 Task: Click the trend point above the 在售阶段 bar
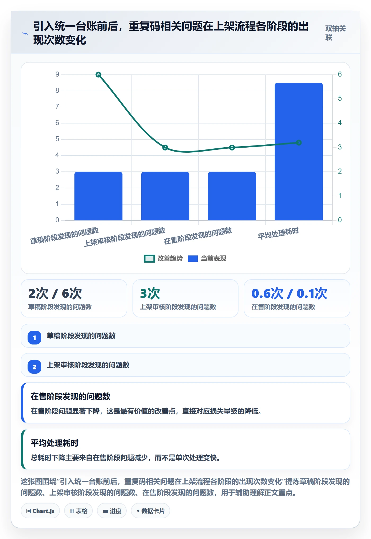pos(232,148)
